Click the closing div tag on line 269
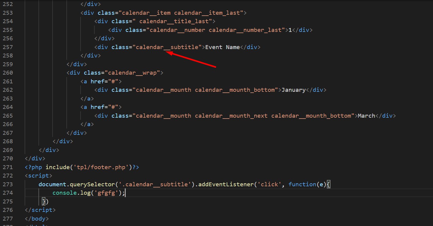This screenshot has width=433, height=226. (49, 150)
